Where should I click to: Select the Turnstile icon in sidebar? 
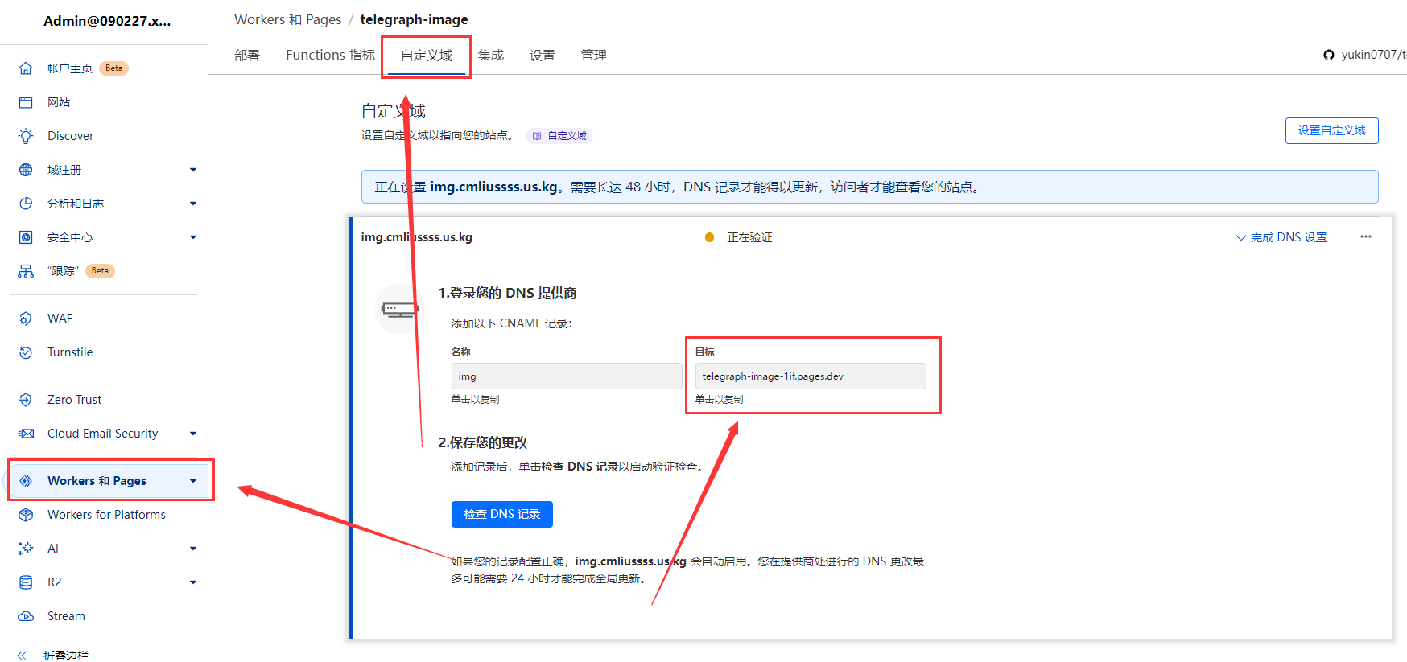(26, 352)
